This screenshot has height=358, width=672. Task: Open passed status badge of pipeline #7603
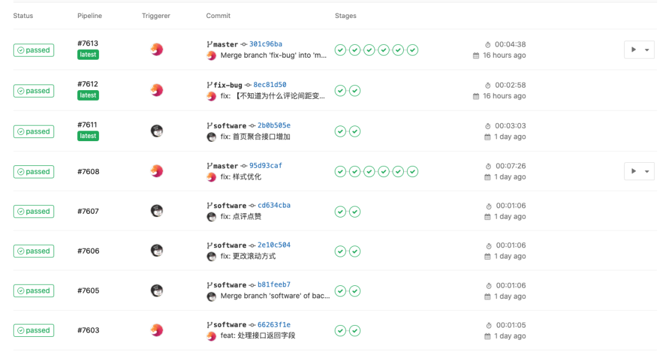click(x=34, y=331)
